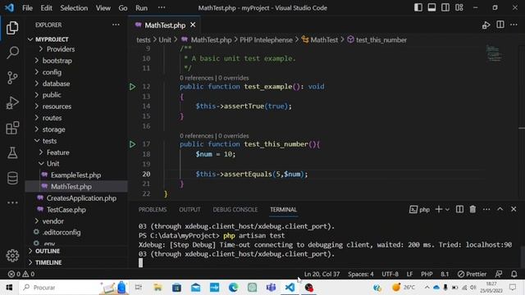Open the Run and Debug view
Screen dimensions: 525x295
click(12, 102)
